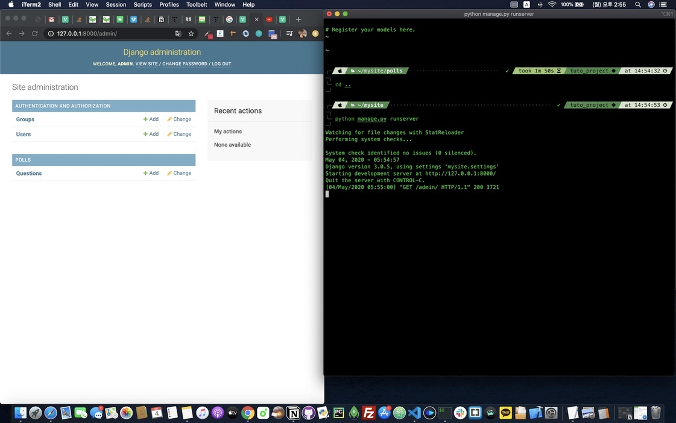
Task: Click LOG OUT in the Django admin header
Action: [x=221, y=63]
